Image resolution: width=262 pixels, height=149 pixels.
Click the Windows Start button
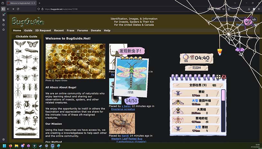4,146
